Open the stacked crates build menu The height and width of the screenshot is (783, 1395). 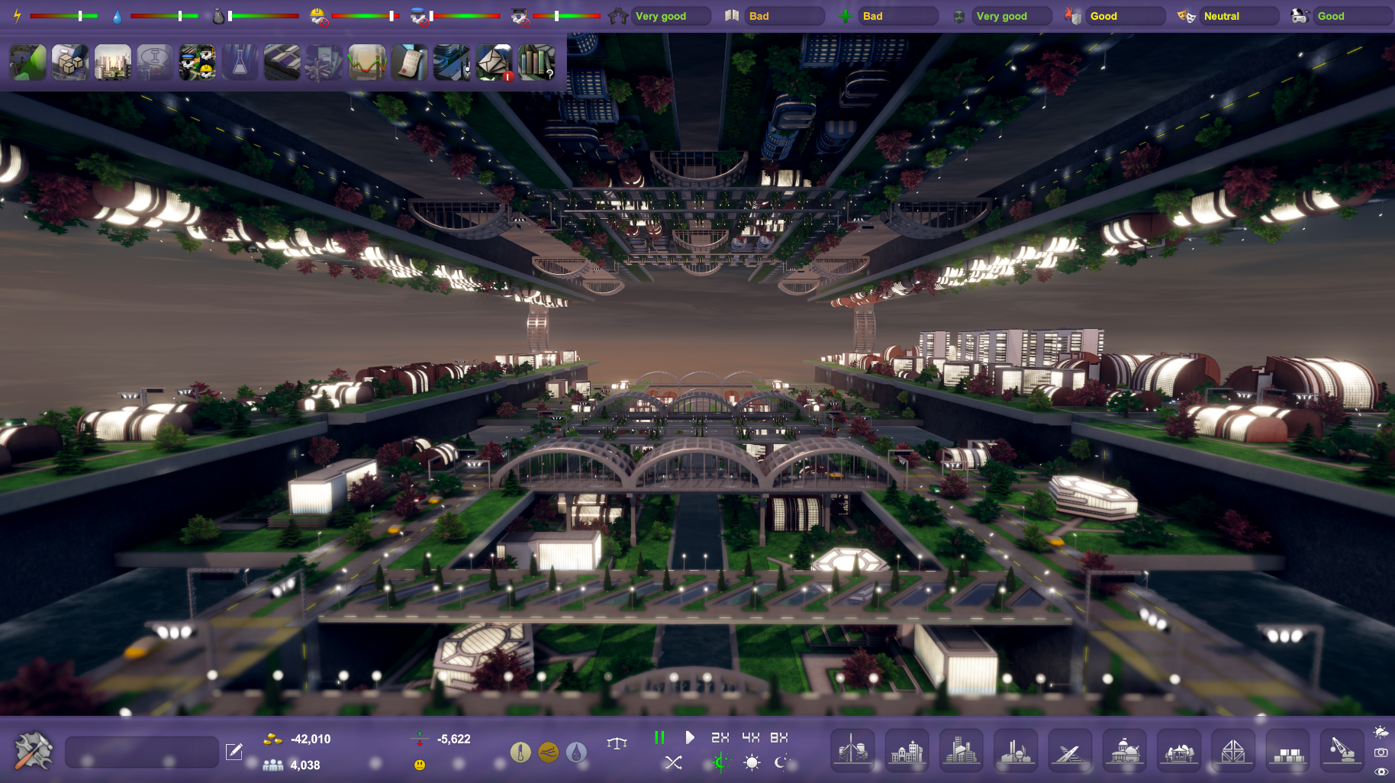tap(1287, 751)
